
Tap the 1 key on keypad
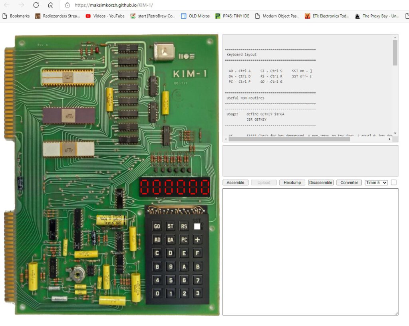[170, 293]
